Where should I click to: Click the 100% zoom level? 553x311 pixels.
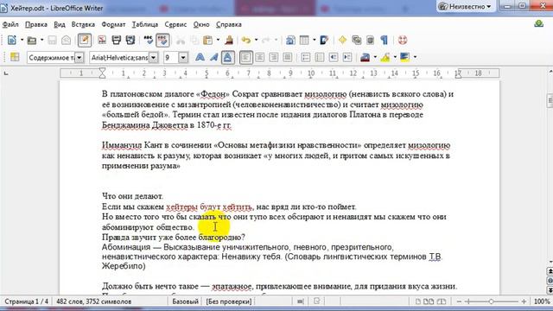point(542,301)
